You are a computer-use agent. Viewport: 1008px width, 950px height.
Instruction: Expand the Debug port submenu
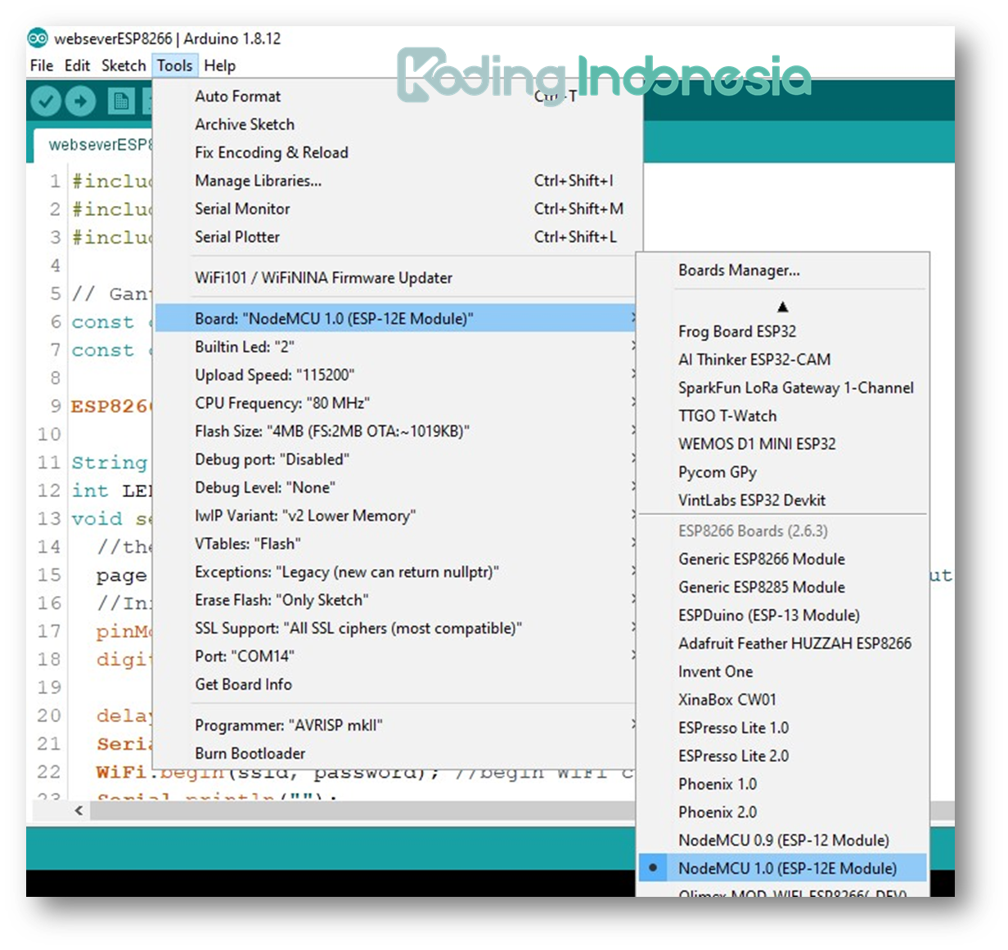point(394,459)
